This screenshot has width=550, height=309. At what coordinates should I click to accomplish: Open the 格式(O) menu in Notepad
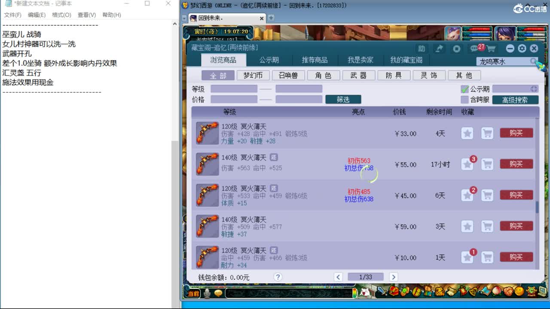pyautogui.click(x=61, y=15)
